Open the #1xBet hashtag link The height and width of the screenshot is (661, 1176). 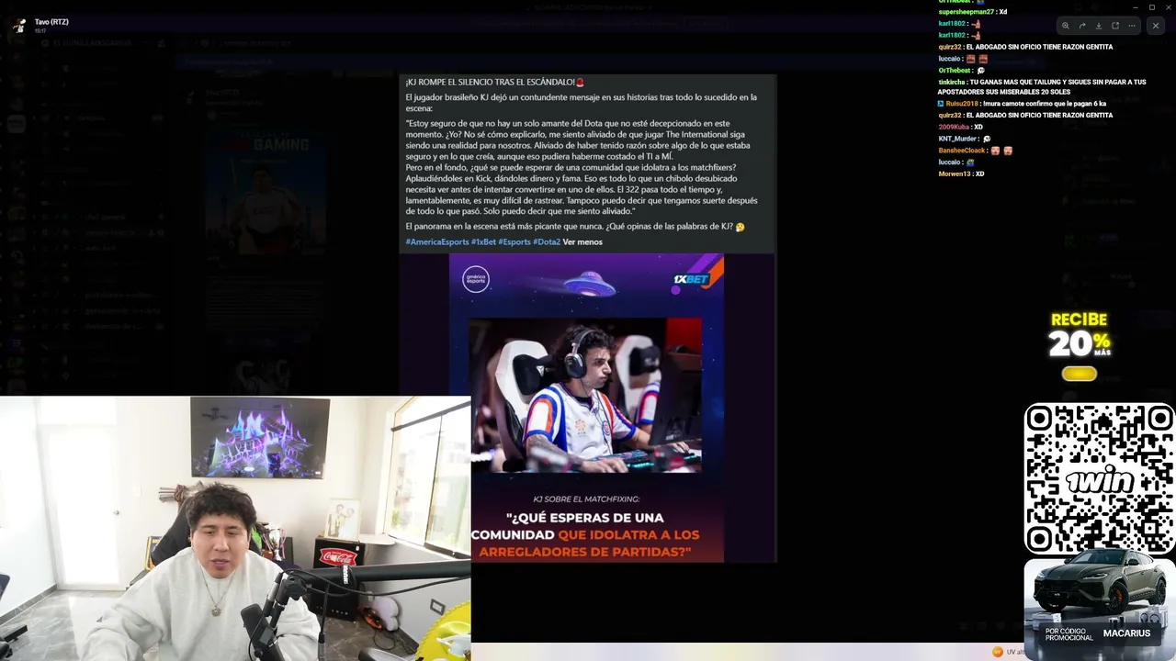pos(483,242)
